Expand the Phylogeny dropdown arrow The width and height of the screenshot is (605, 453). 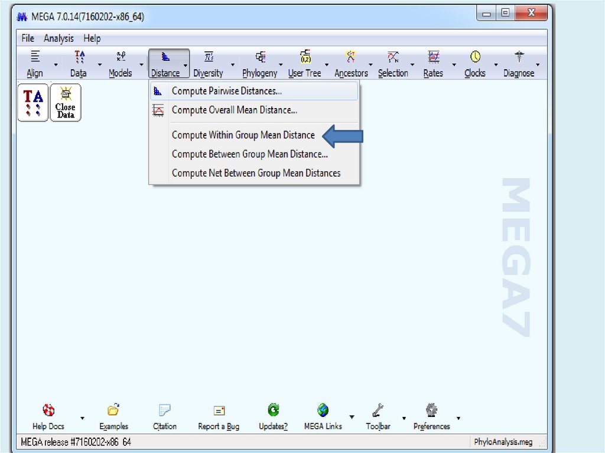tap(281, 64)
